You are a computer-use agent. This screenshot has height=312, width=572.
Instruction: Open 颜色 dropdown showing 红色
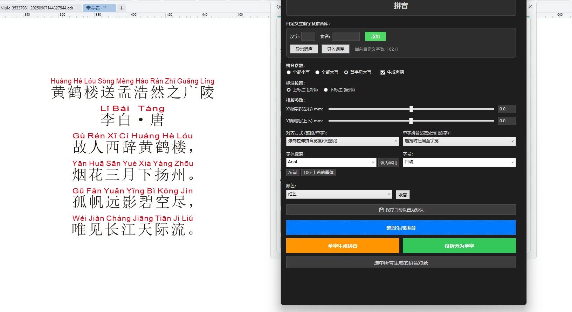(339, 194)
